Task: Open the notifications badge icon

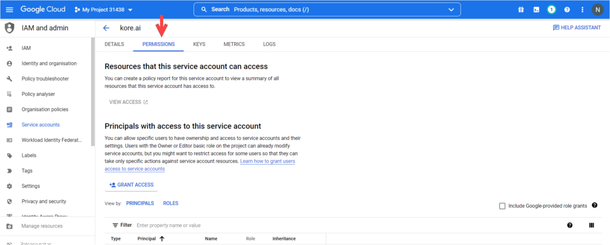Action: tap(552, 10)
